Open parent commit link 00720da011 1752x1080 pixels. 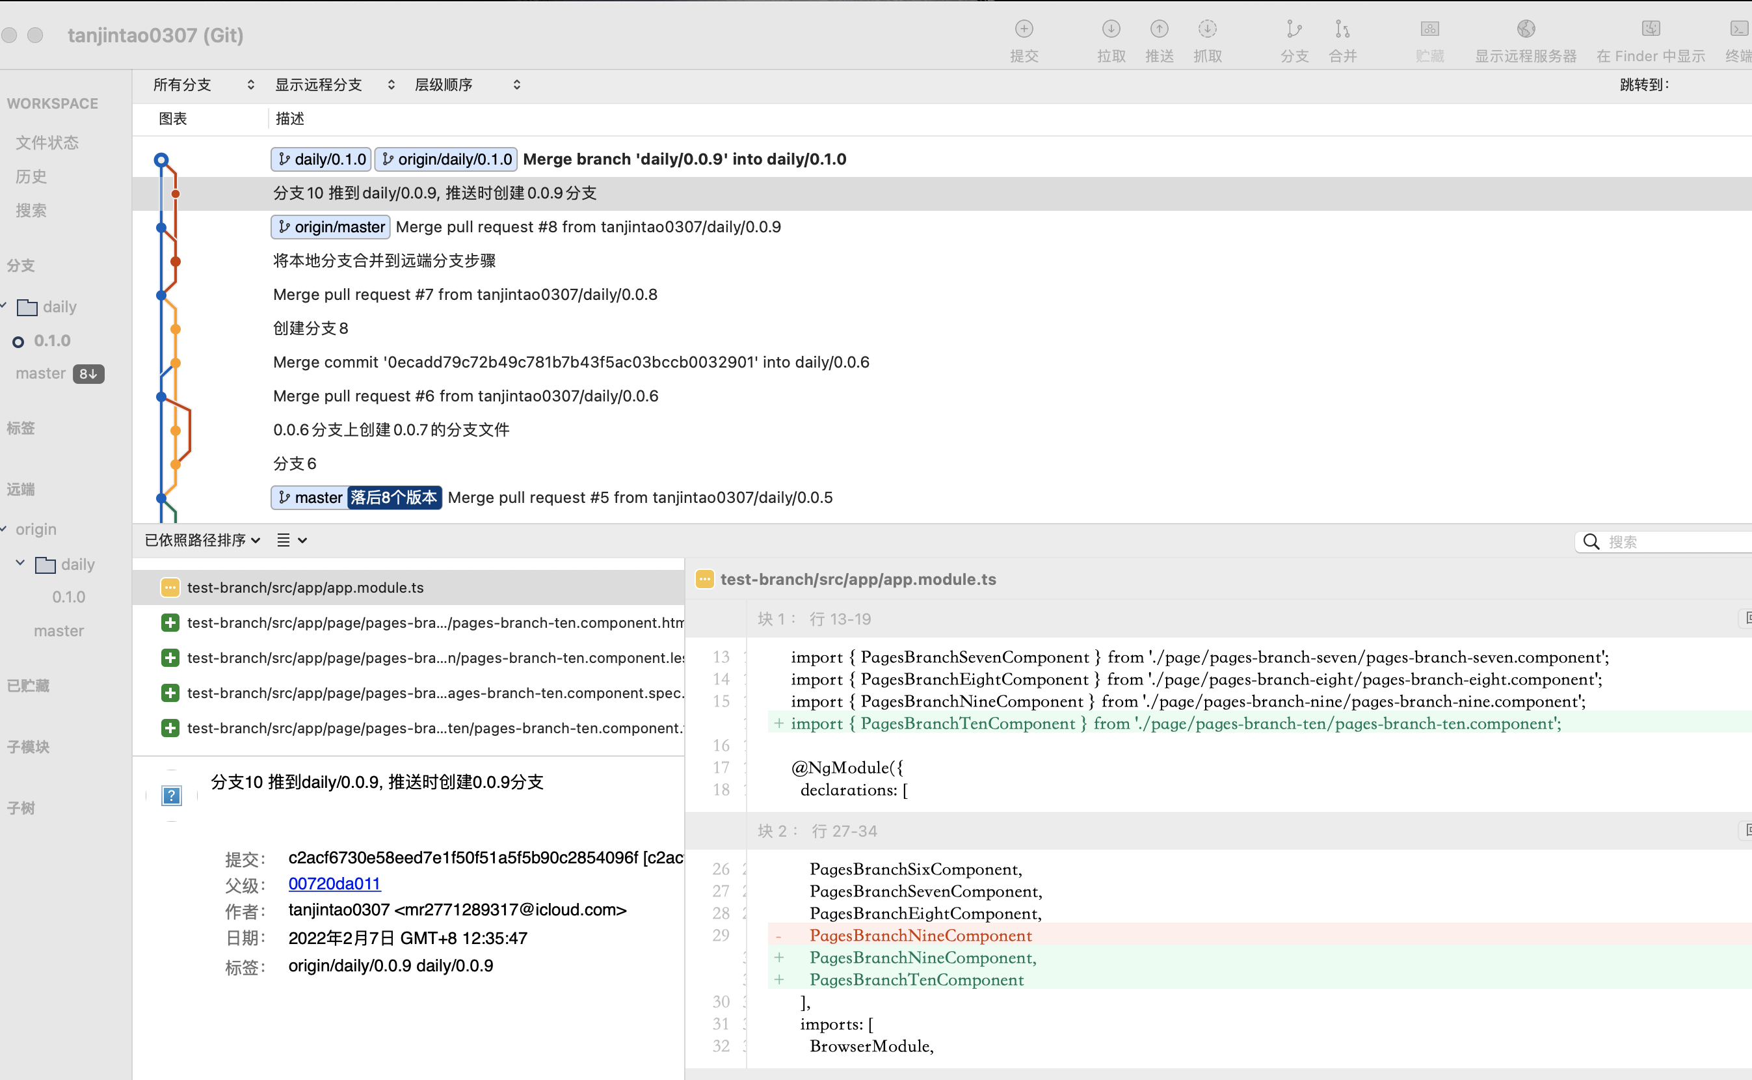(x=334, y=884)
